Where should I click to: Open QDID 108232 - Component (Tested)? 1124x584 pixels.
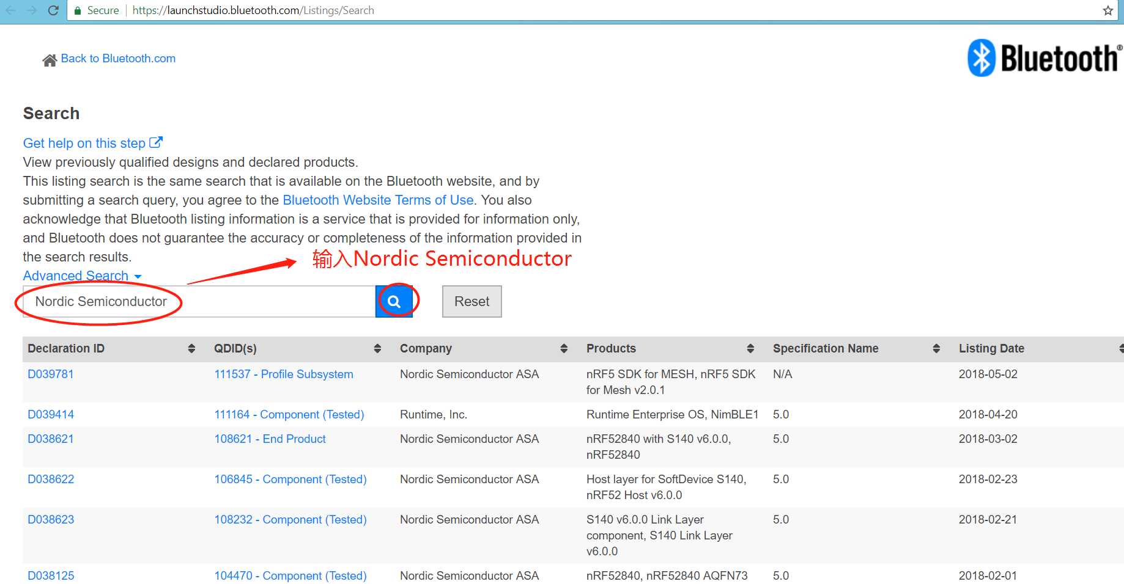pyautogui.click(x=290, y=519)
